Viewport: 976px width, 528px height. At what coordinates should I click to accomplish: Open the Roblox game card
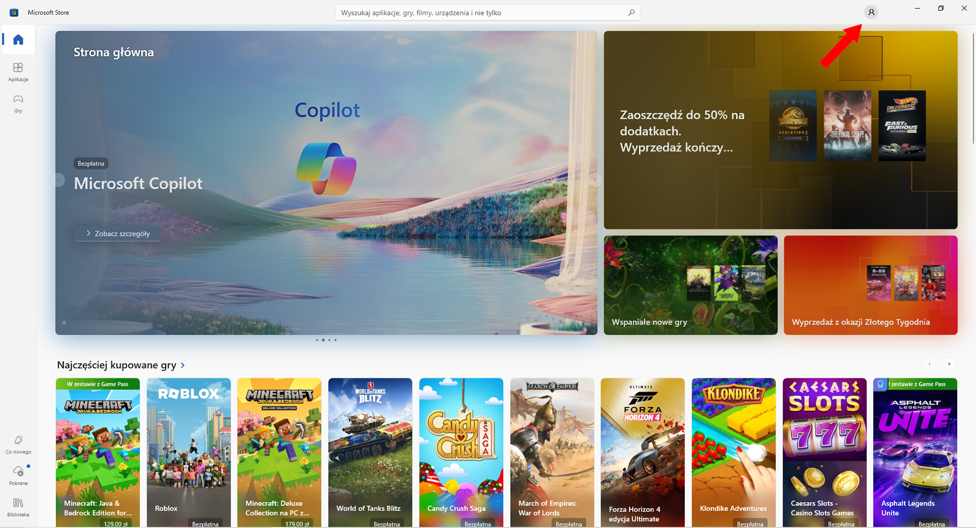tap(189, 453)
